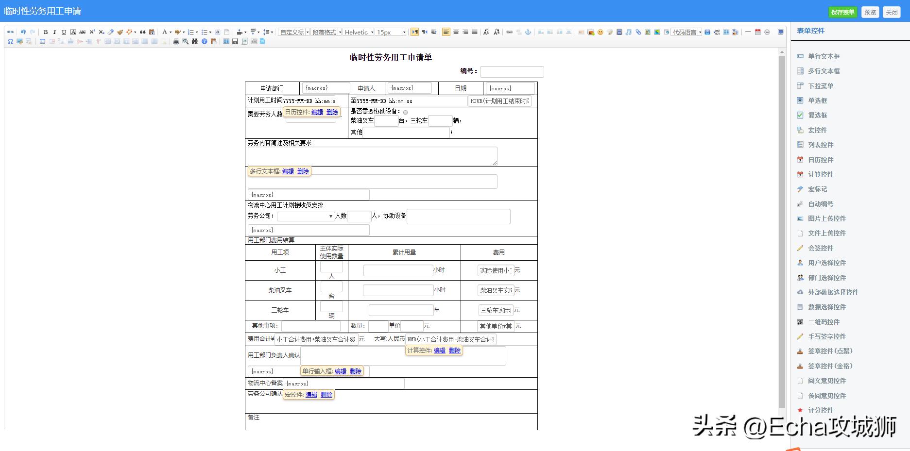Expand the 劳务公司 dropdown in the form
The height and width of the screenshot is (451, 910).
(330, 216)
